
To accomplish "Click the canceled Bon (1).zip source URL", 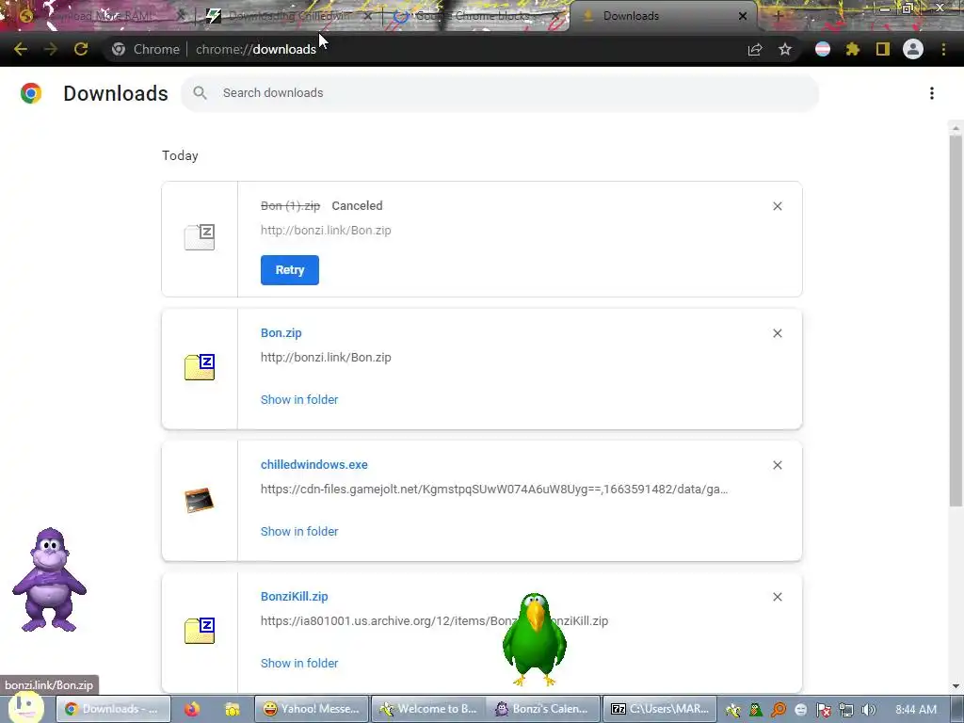I will [x=326, y=231].
